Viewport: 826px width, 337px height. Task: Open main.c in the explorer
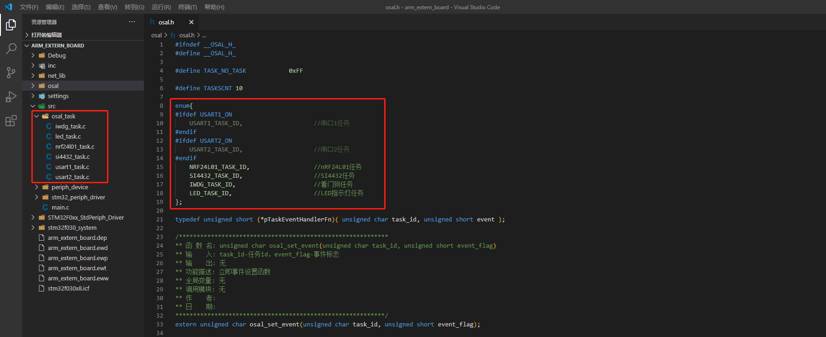[x=60, y=207]
